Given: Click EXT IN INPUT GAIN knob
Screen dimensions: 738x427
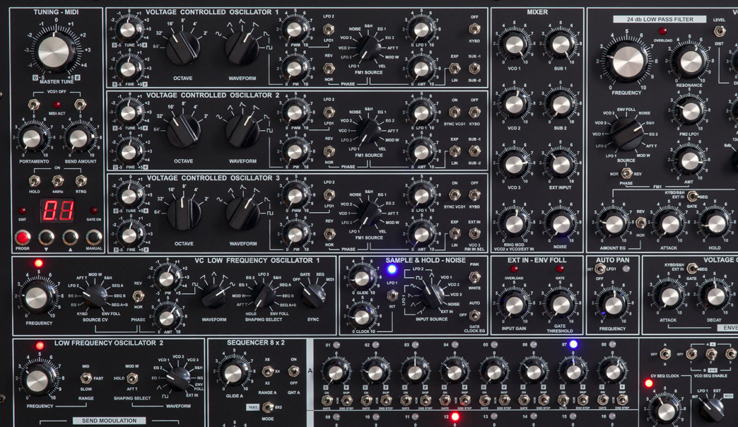Looking at the screenshot, I should 514,305.
